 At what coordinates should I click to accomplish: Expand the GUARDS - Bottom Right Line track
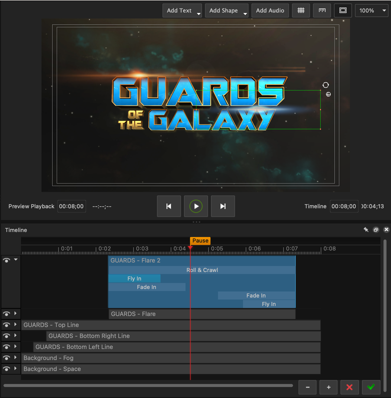pos(15,335)
